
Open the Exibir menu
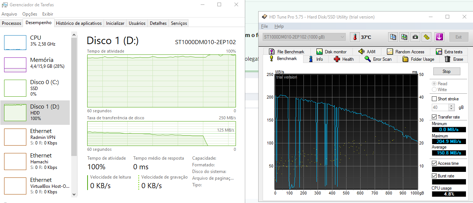pyautogui.click(x=47, y=14)
